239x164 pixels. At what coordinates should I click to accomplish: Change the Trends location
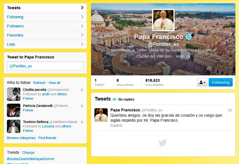coord(28,153)
